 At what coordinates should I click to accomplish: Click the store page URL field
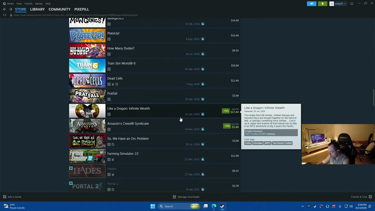click(76, 15)
